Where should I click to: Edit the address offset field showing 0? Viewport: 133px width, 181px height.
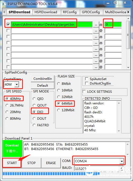pos(113,25)
